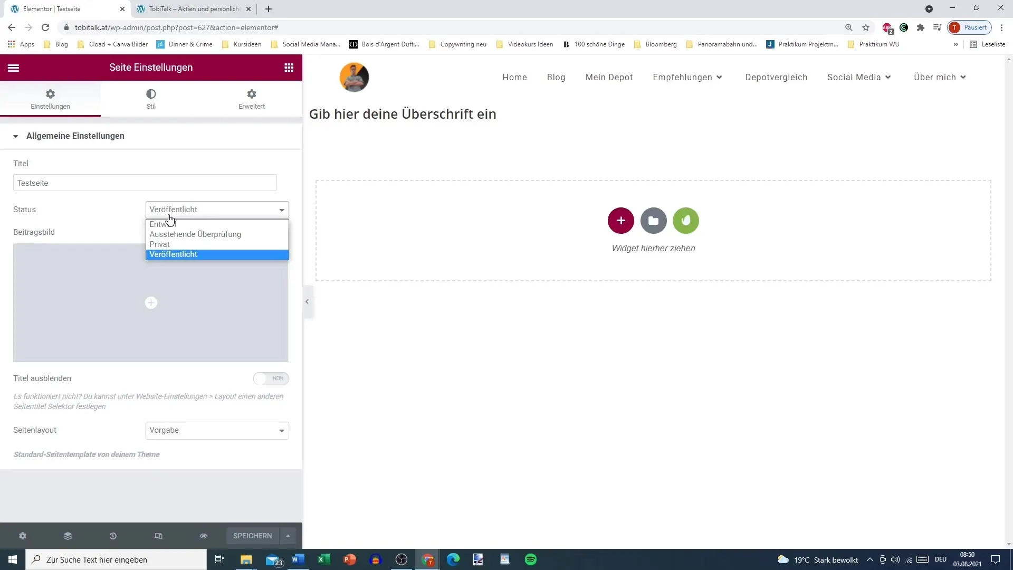Preview changes with the eye icon
The width and height of the screenshot is (1013, 570).
[x=203, y=536]
